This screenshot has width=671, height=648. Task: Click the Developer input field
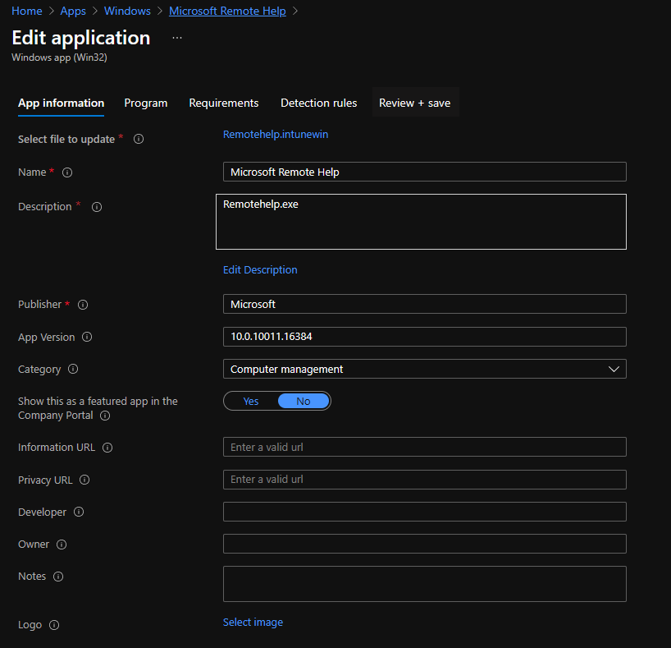click(425, 512)
